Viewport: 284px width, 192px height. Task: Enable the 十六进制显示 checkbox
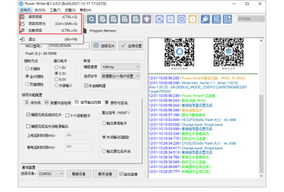coord(67,115)
